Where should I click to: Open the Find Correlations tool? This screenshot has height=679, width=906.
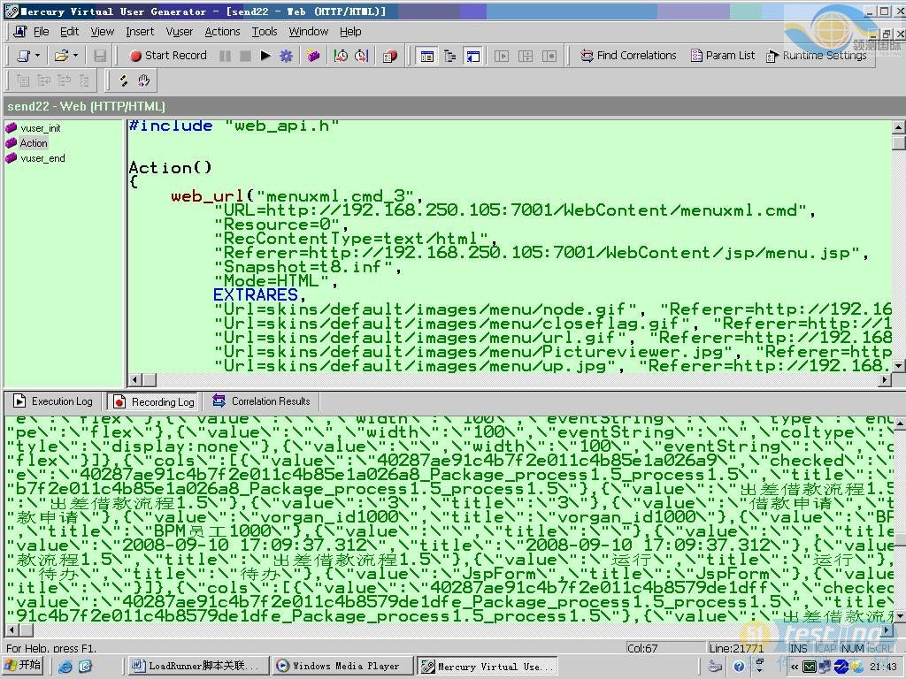point(628,56)
